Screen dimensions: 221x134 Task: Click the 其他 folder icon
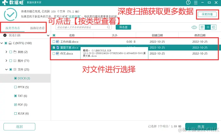click(15, 52)
